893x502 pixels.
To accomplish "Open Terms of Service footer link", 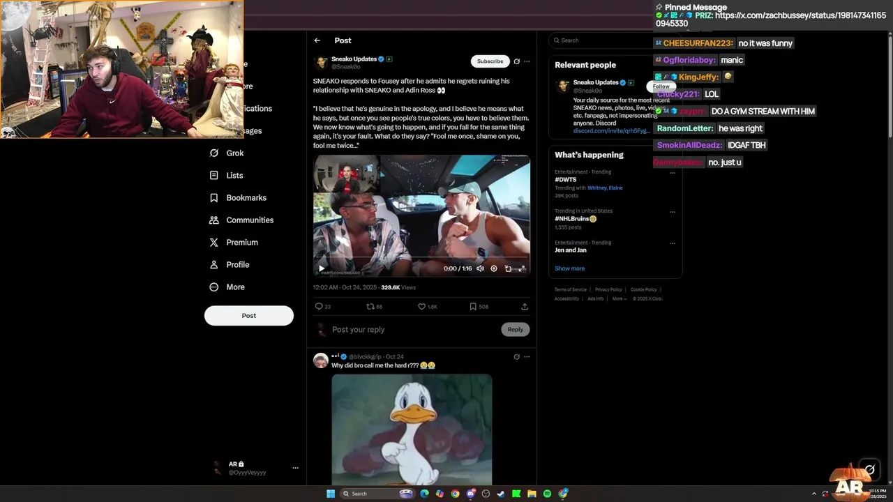I will [x=571, y=290].
